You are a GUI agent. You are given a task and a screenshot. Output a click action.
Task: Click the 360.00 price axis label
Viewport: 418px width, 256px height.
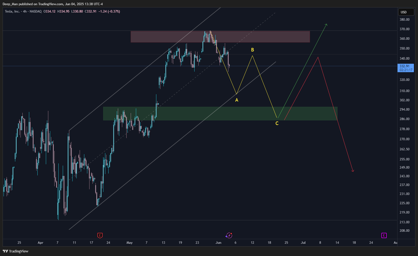[x=404, y=39]
